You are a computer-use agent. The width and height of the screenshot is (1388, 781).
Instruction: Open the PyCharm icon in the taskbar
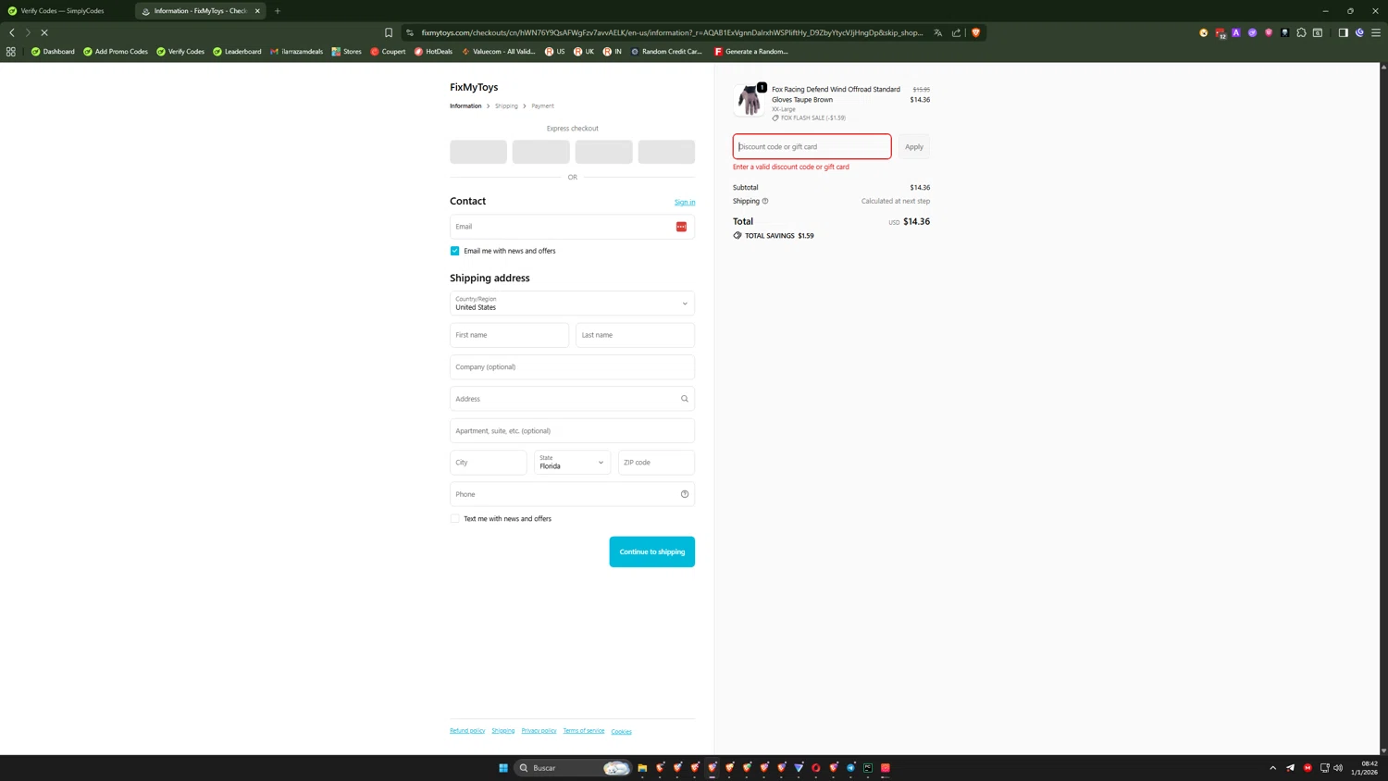[x=868, y=768]
